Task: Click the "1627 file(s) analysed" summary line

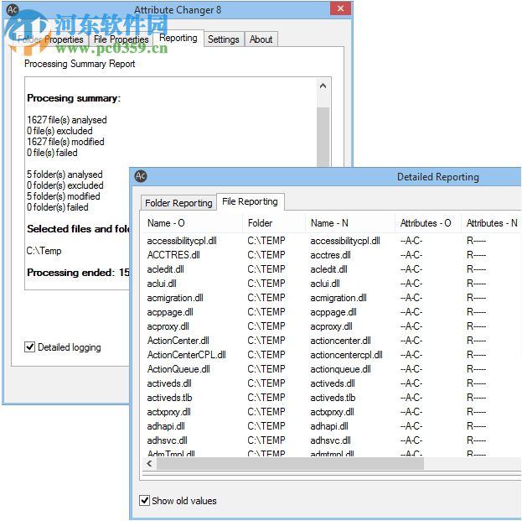Action: (67, 120)
